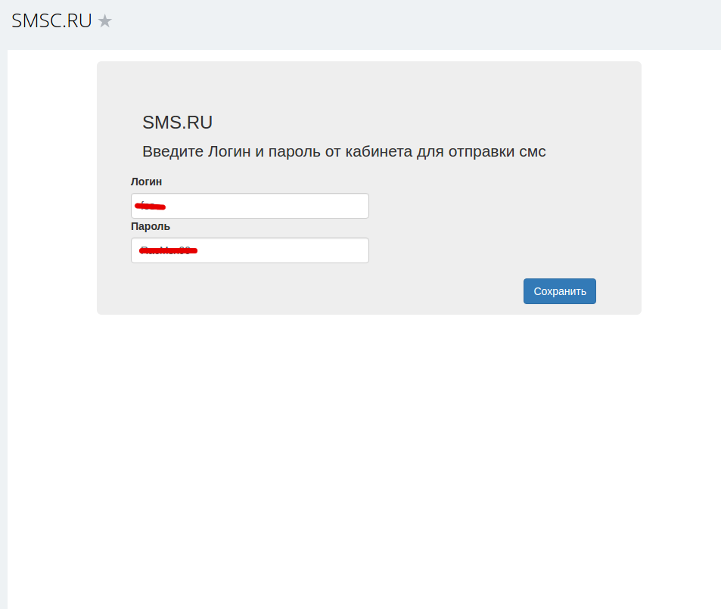
Task: Focus the Пароль input field
Action: 250,250
